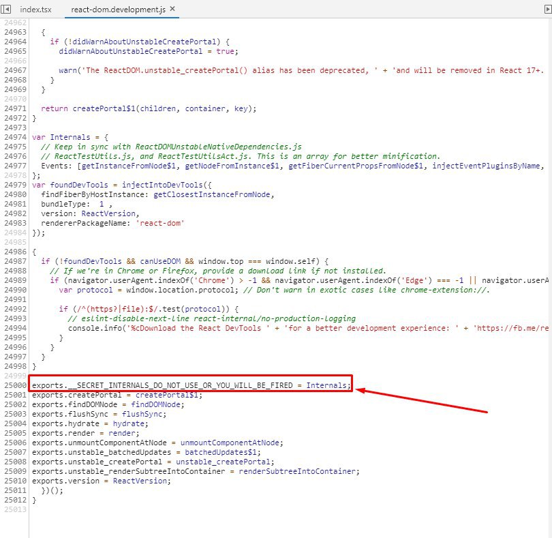Click line number 24979 in the gutter
Viewport: 552px width, 538px height.
click(x=15, y=185)
